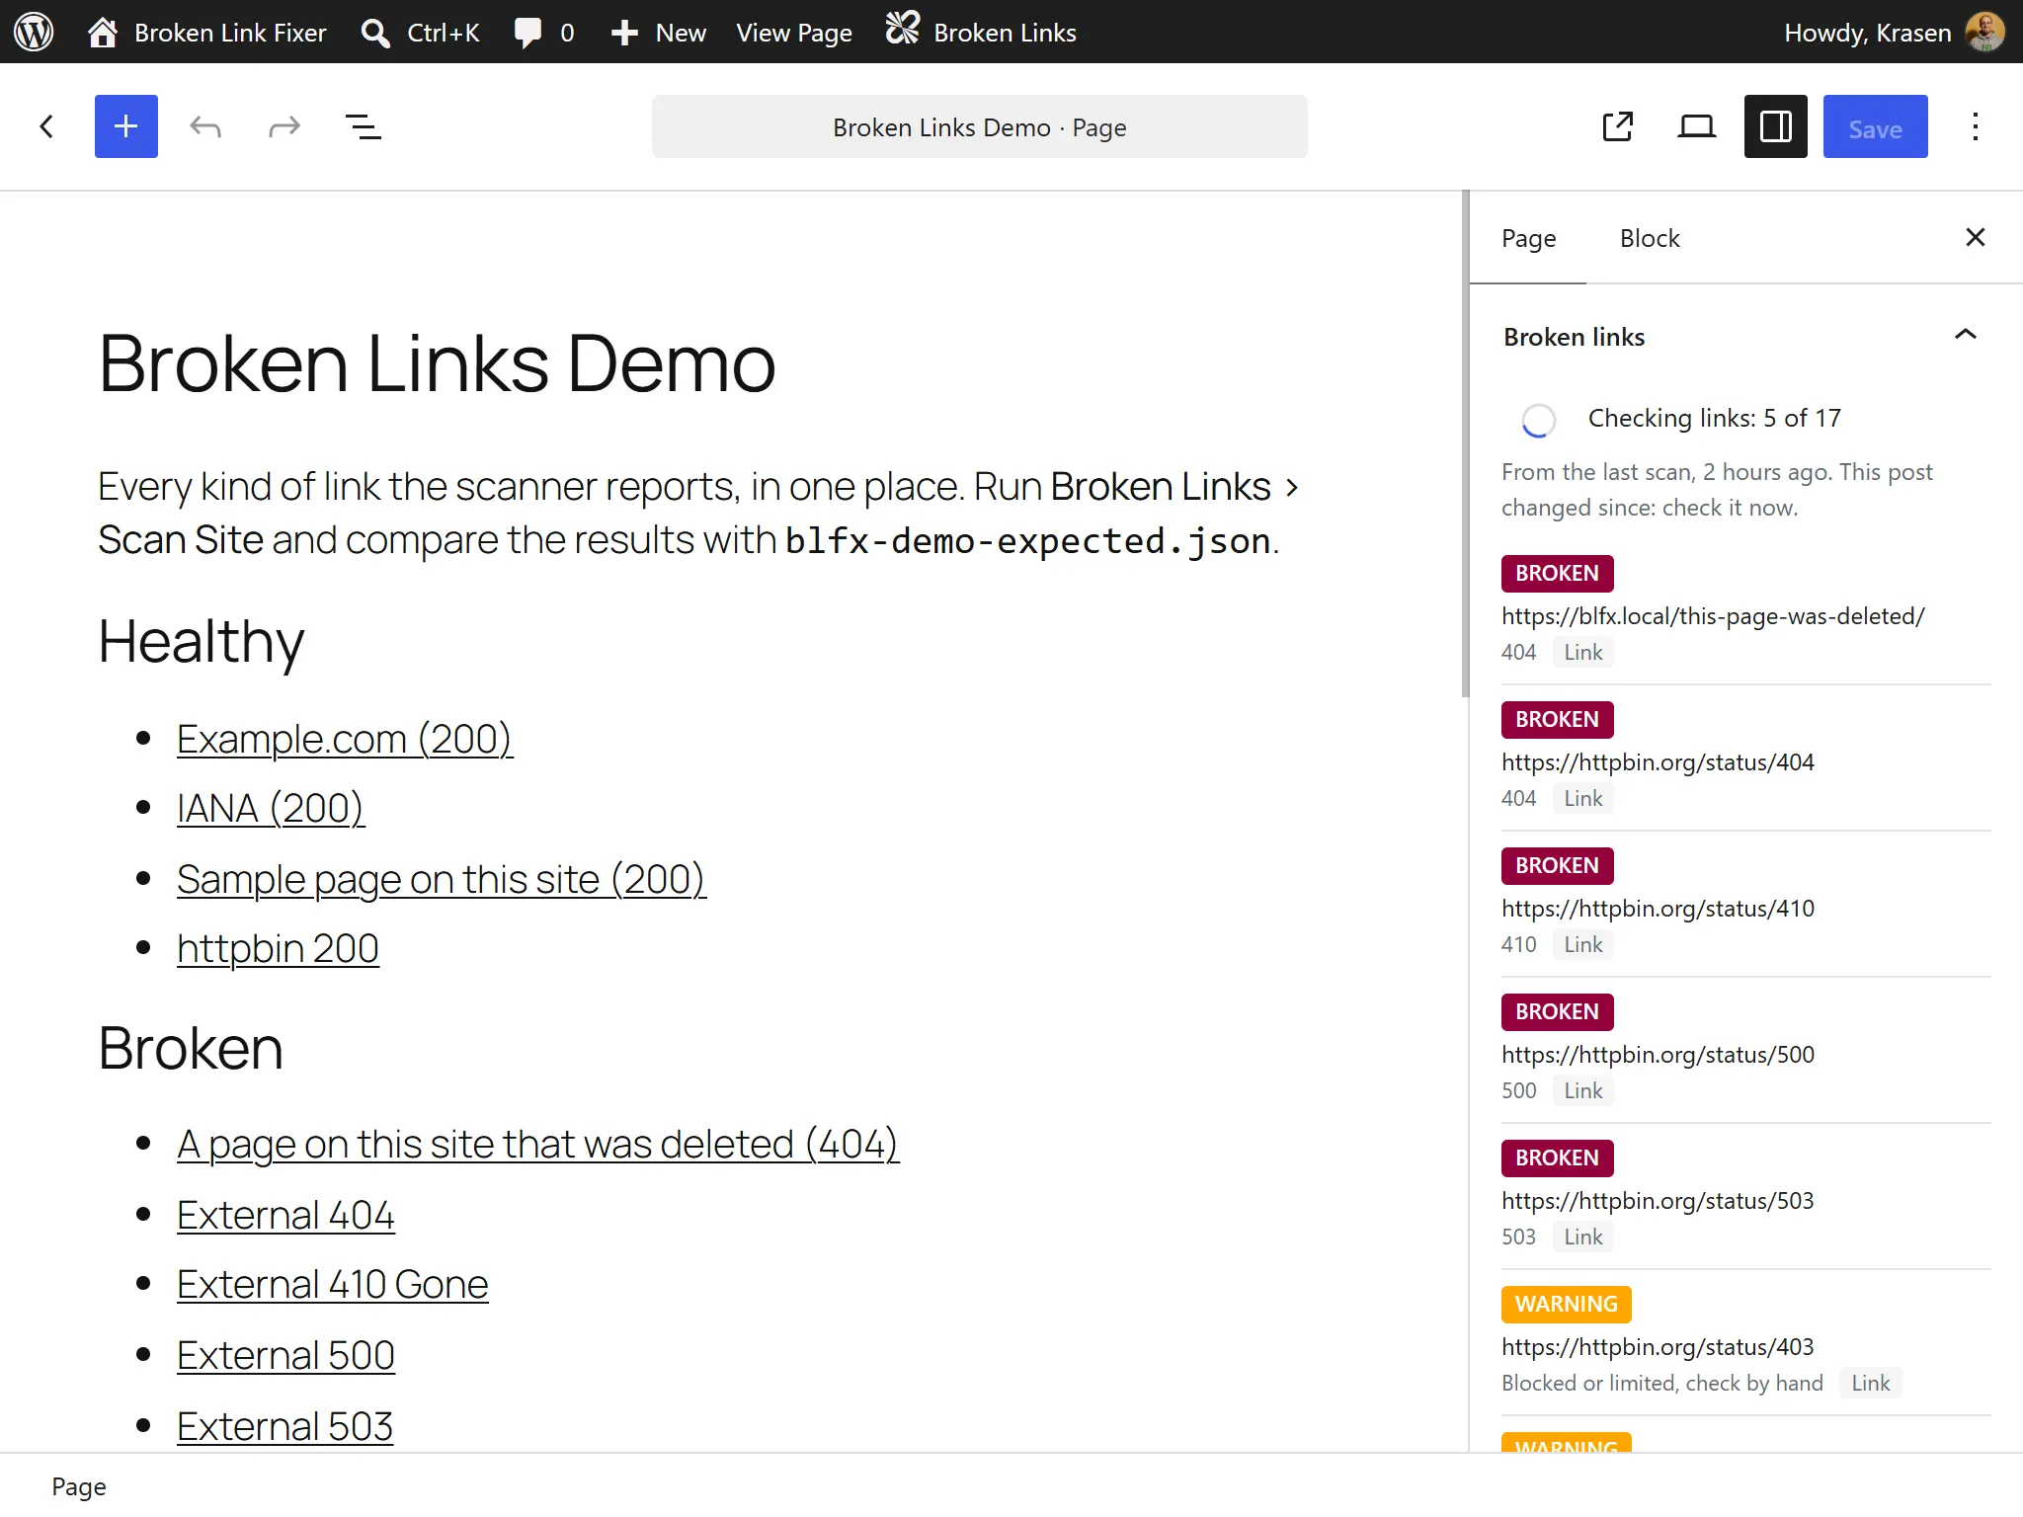Click External 410 Gone link
This screenshot has width=2023, height=1517.
[x=332, y=1284]
